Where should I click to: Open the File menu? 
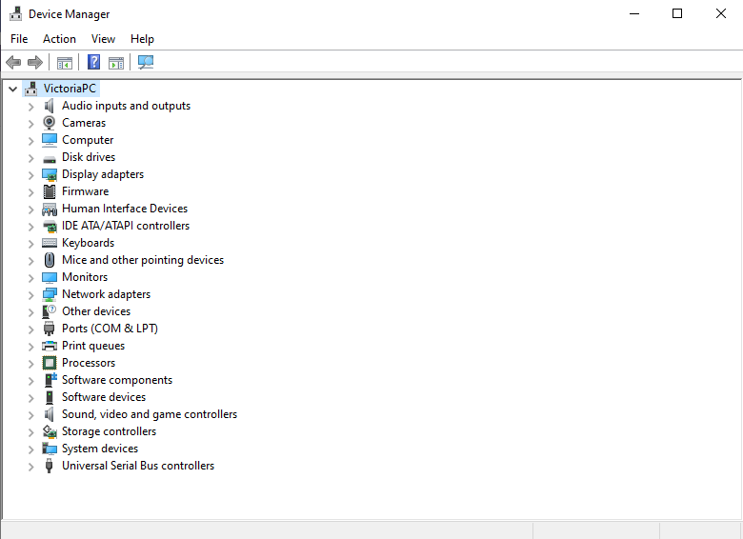[19, 39]
